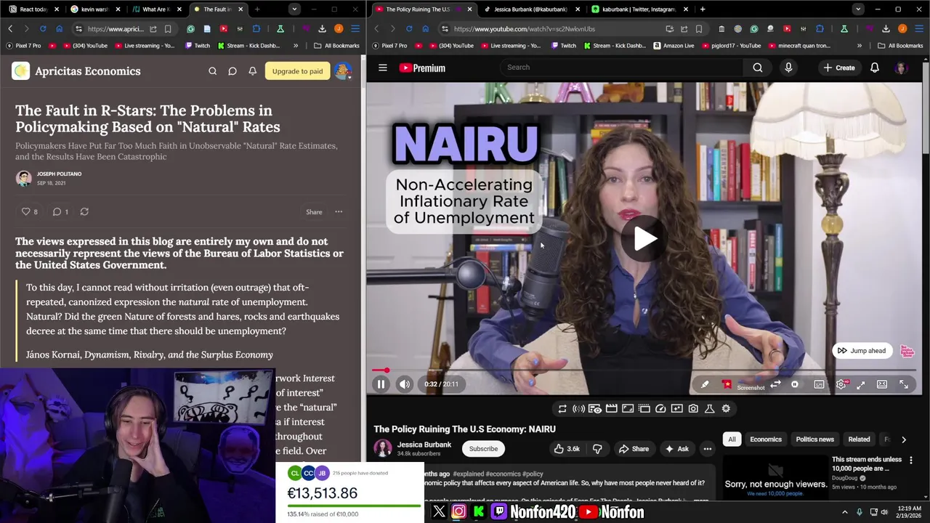Click the Ask button under video
This screenshot has height=523, width=930.
676,449
